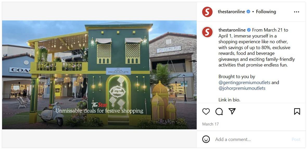
Task: Open @johorpremiumoutlets mention link
Action: (x=242, y=88)
